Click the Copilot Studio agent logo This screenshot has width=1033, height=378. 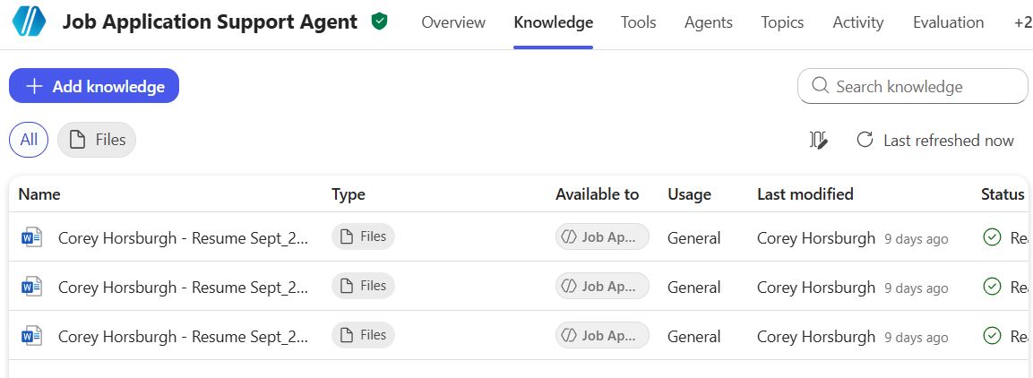[x=29, y=21]
